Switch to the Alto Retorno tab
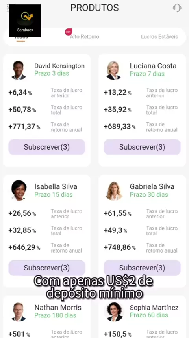Screen dimensions: 189x338 point(85,37)
